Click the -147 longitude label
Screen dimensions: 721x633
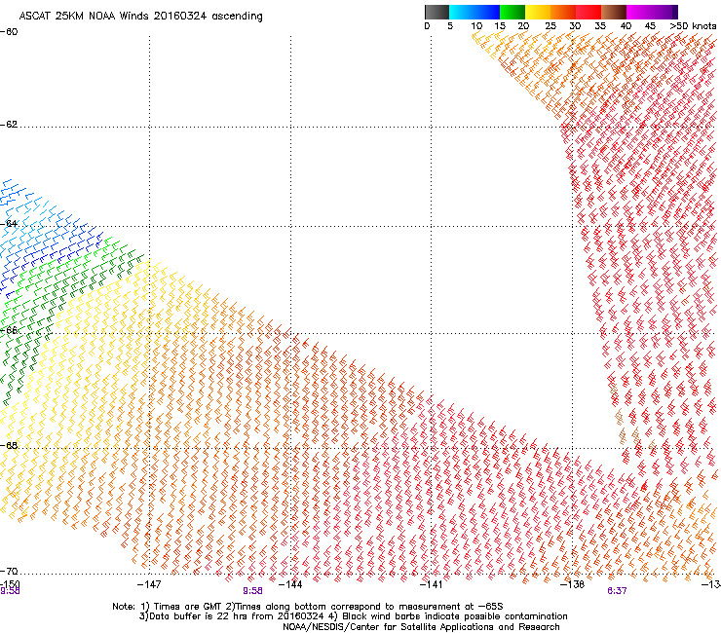click(149, 584)
